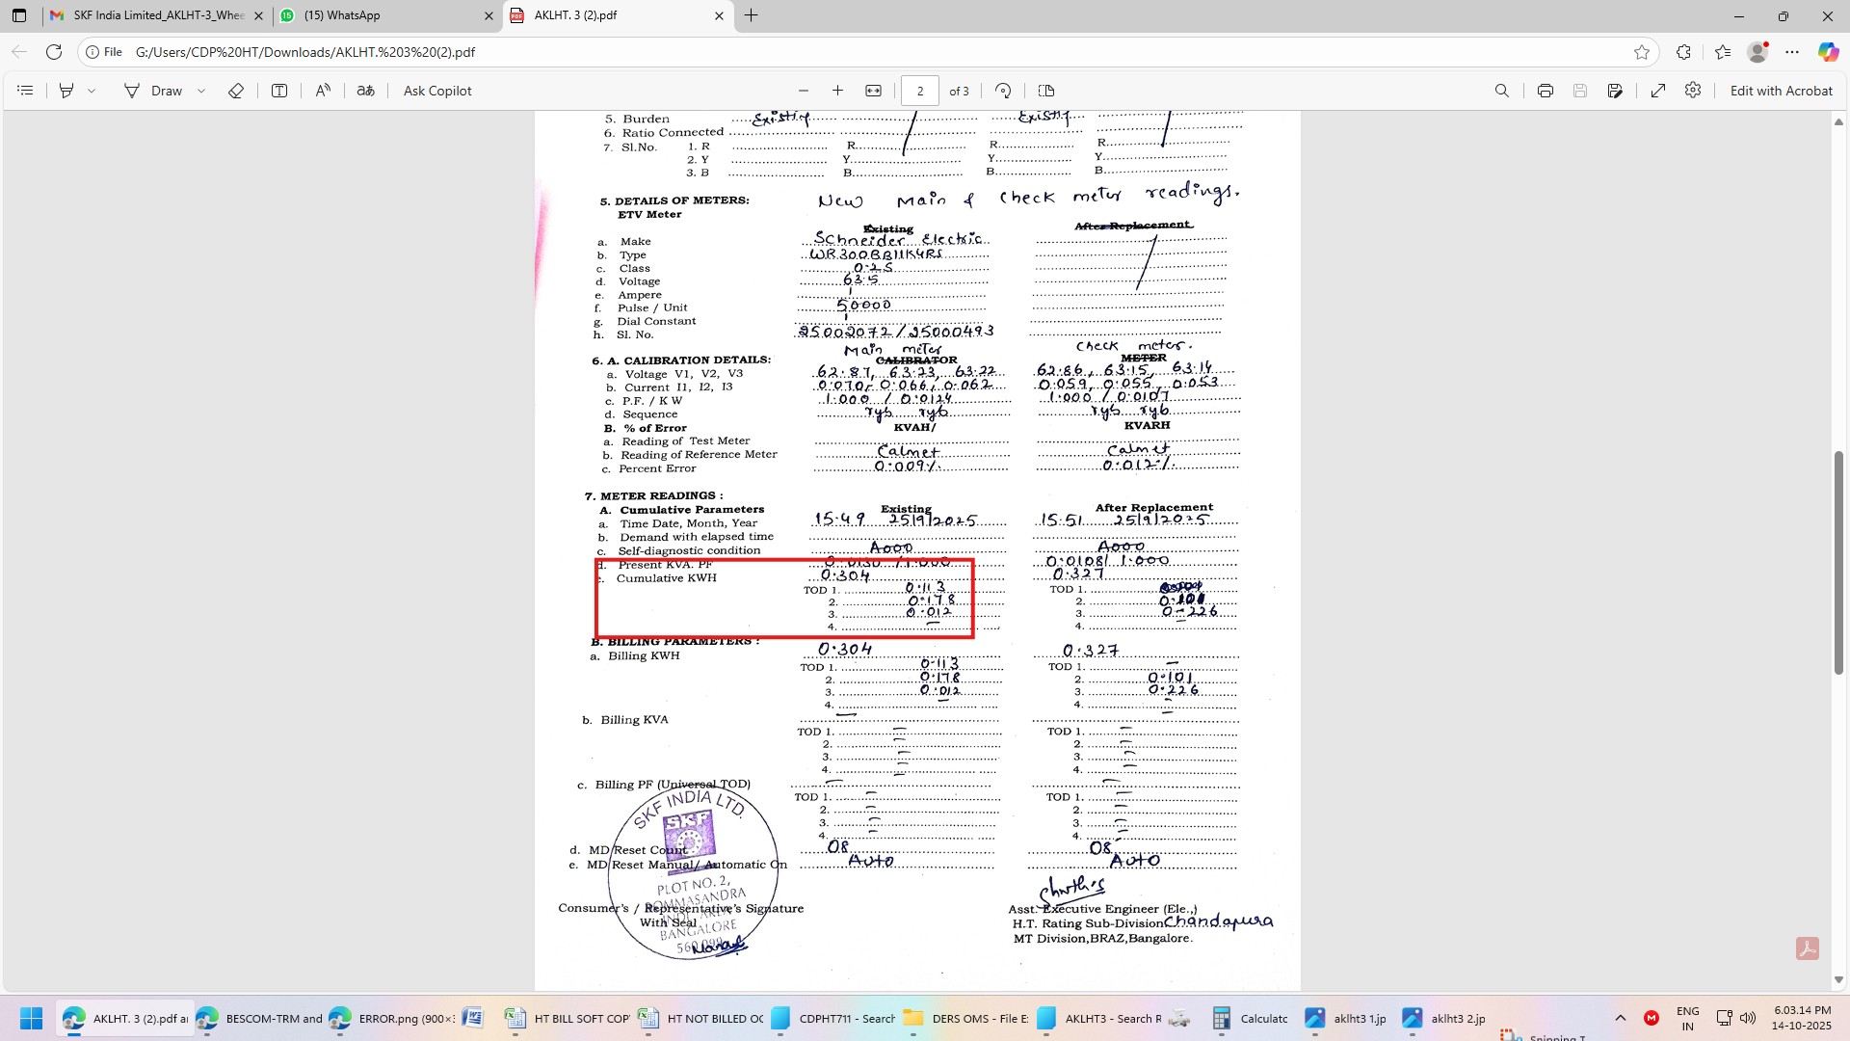Zoom out with the minus button
This screenshot has width=1850, height=1041.
(804, 91)
